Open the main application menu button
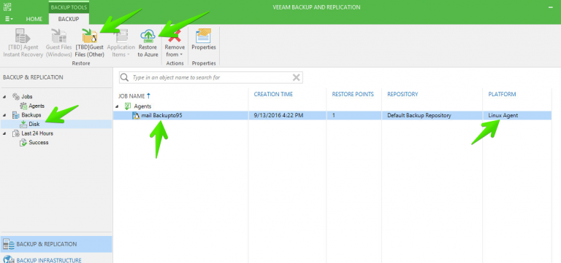The image size is (561, 263). [x=9, y=19]
